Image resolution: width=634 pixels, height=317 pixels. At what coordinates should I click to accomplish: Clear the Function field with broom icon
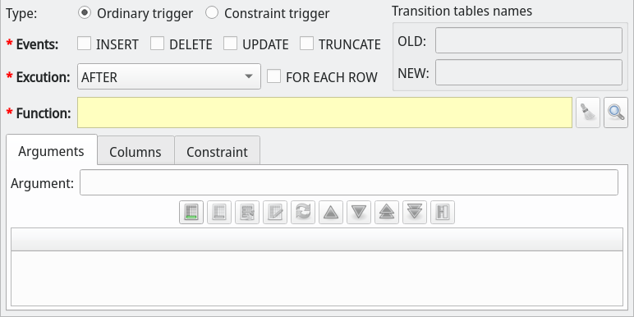point(588,113)
